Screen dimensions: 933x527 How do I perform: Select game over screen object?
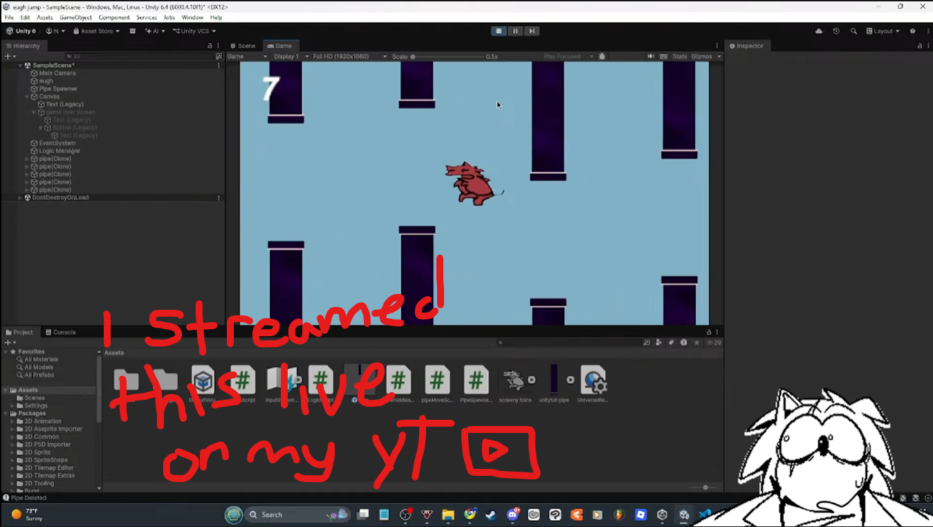point(71,112)
